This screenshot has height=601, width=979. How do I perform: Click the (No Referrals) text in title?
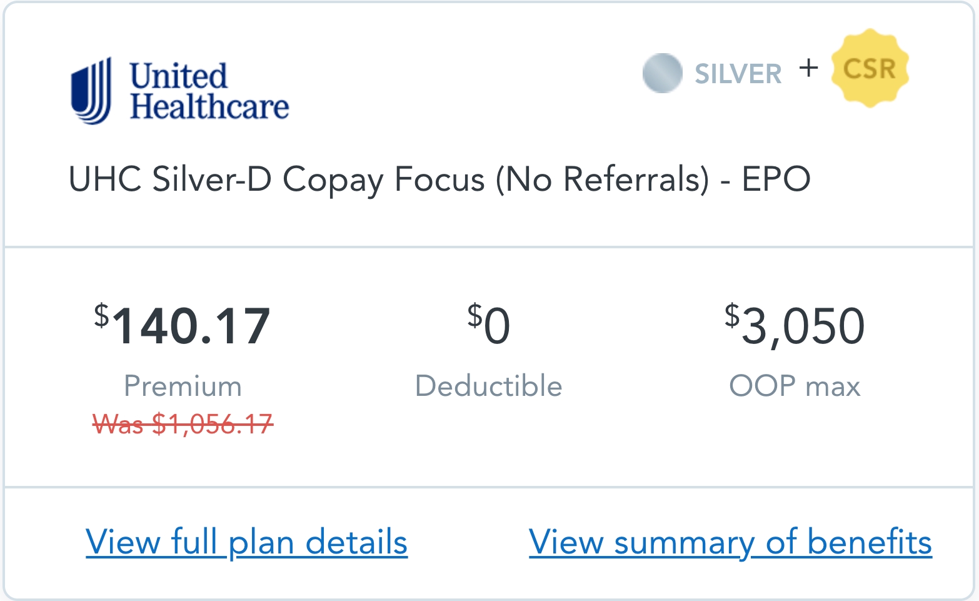(x=603, y=180)
